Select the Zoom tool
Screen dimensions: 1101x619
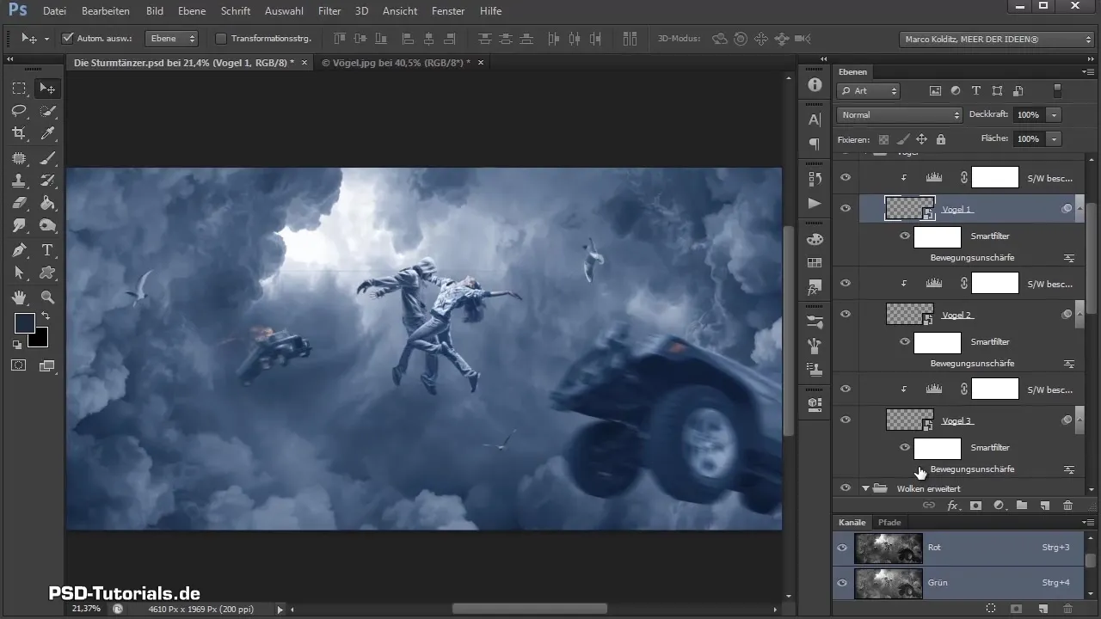pos(47,297)
